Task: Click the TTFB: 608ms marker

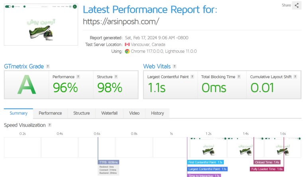Action: [108, 162]
